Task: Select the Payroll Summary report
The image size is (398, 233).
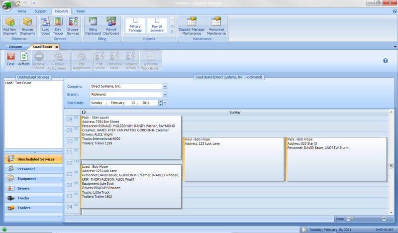Action: tap(157, 25)
